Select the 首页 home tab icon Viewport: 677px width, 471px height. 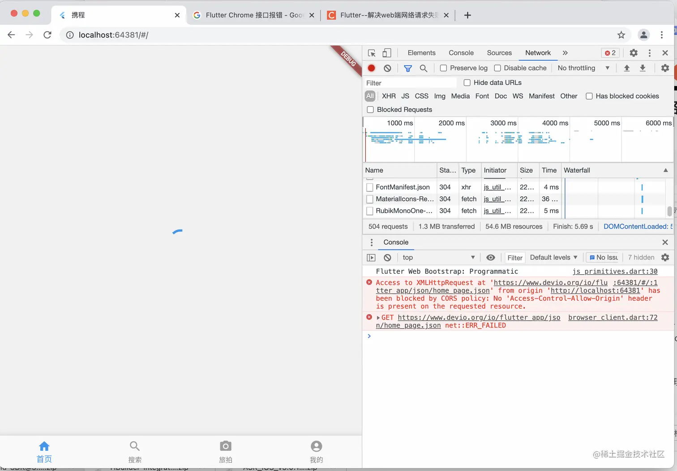[x=44, y=446]
